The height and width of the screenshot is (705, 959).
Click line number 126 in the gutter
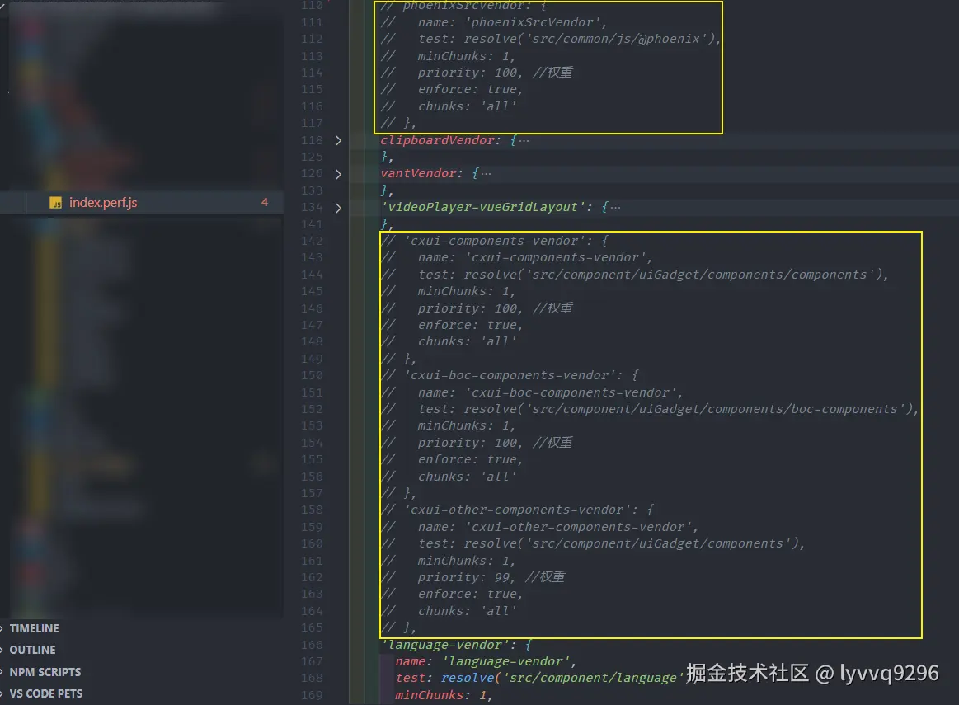312,174
